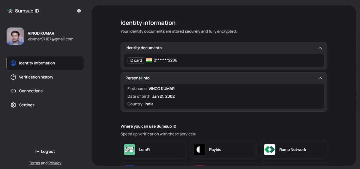Log out of the account
Viewport: 360px width, 169px height.
point(45,151)
